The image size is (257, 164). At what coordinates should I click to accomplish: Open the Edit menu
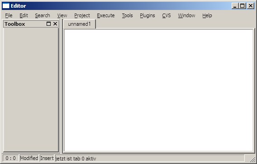point(24,15)
